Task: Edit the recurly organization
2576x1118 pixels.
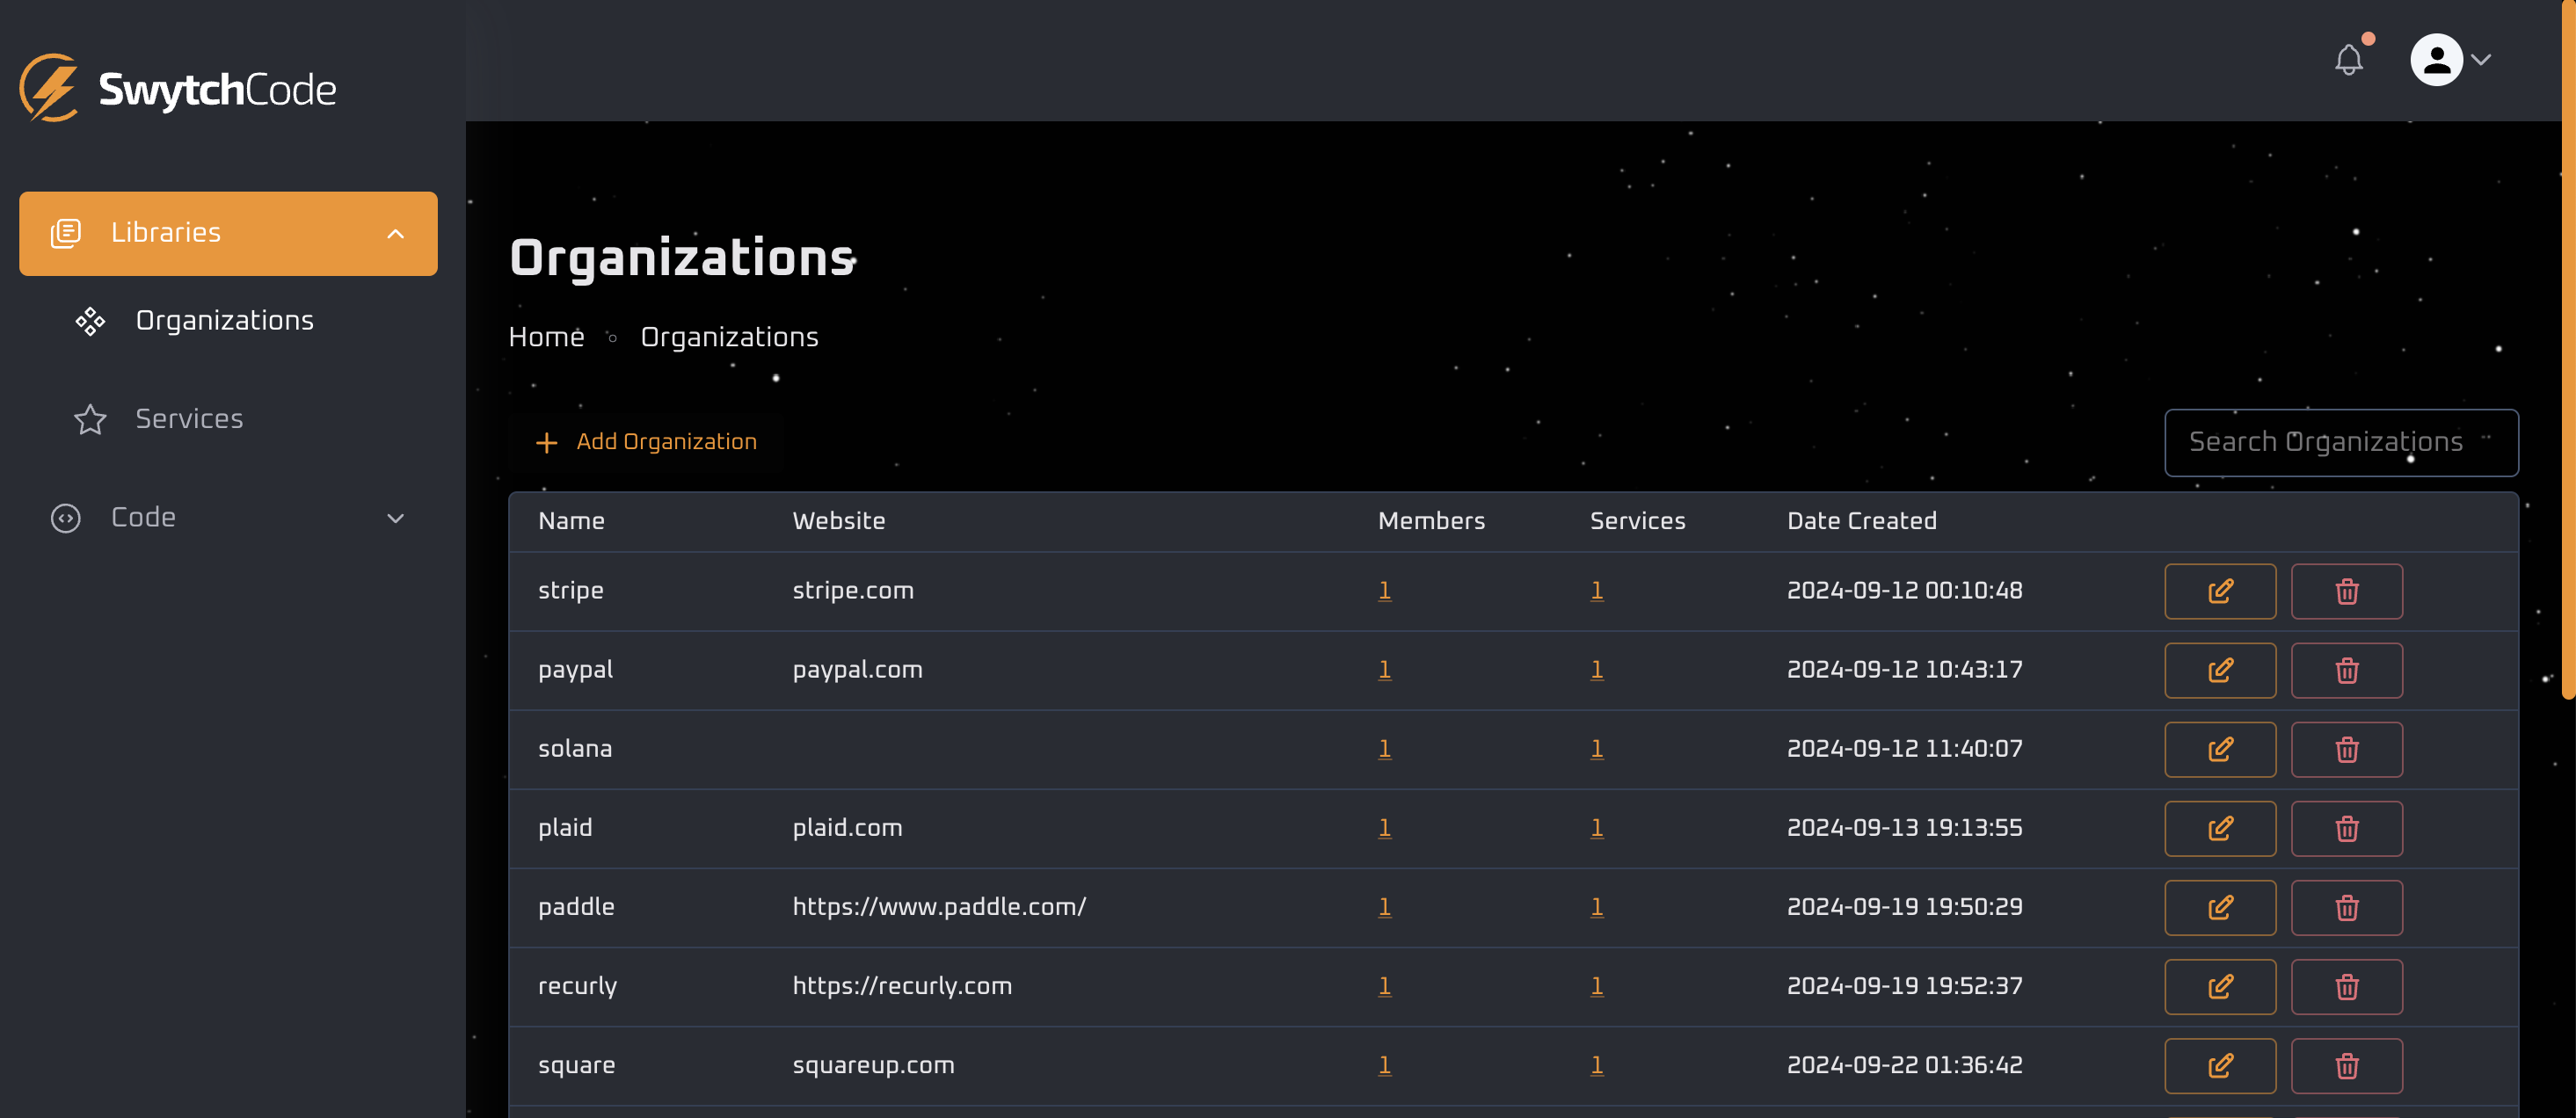Action: [x=2220, y=986]
